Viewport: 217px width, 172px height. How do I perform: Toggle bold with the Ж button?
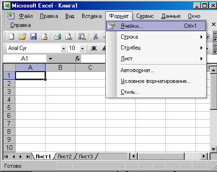pyautogui.click(x=94, y=48)
